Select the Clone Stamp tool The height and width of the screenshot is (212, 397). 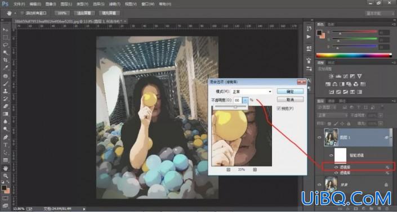(5, 91)
